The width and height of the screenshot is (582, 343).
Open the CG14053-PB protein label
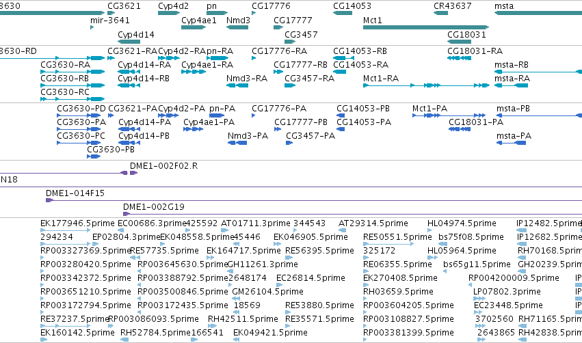point(363,108)
